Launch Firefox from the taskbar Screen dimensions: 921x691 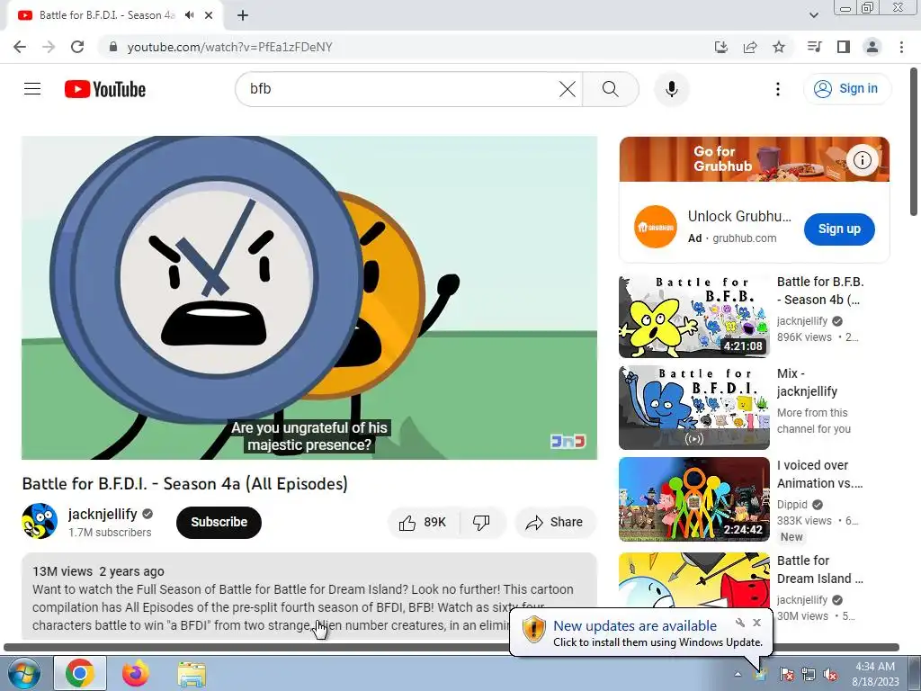click(x=136, y=673)
